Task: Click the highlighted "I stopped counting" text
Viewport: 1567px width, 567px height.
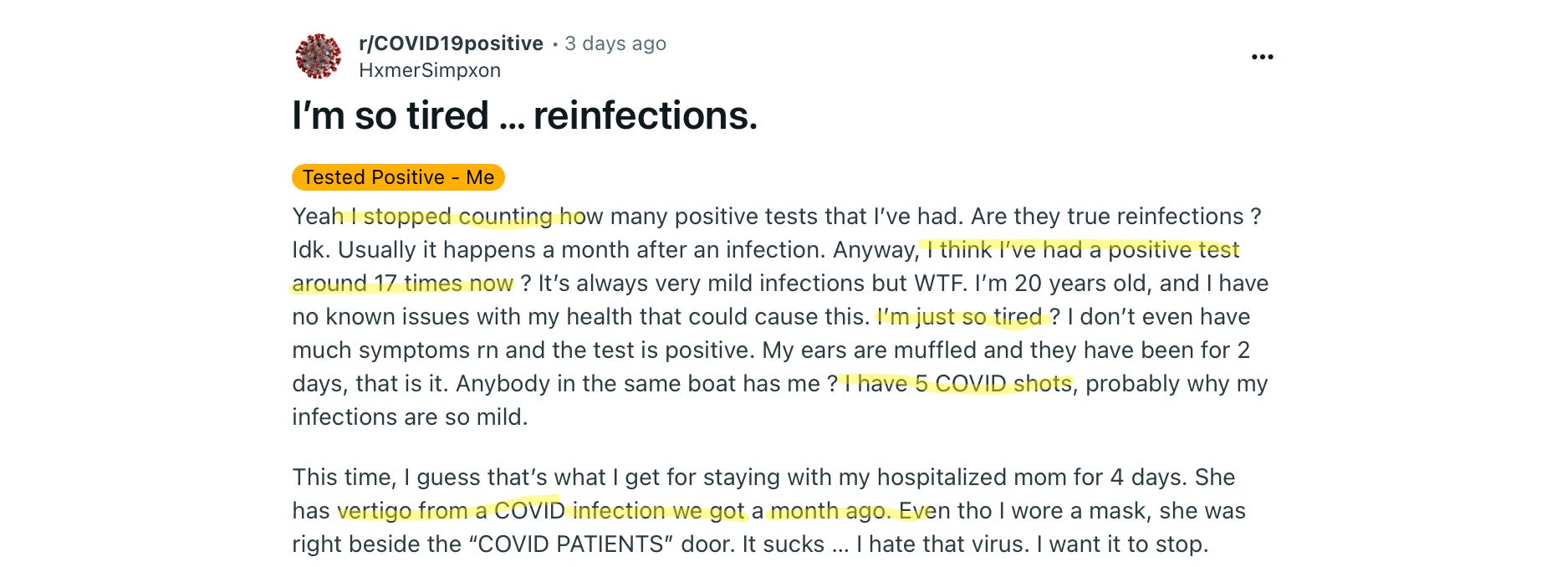Action: (x=450, y=217)
